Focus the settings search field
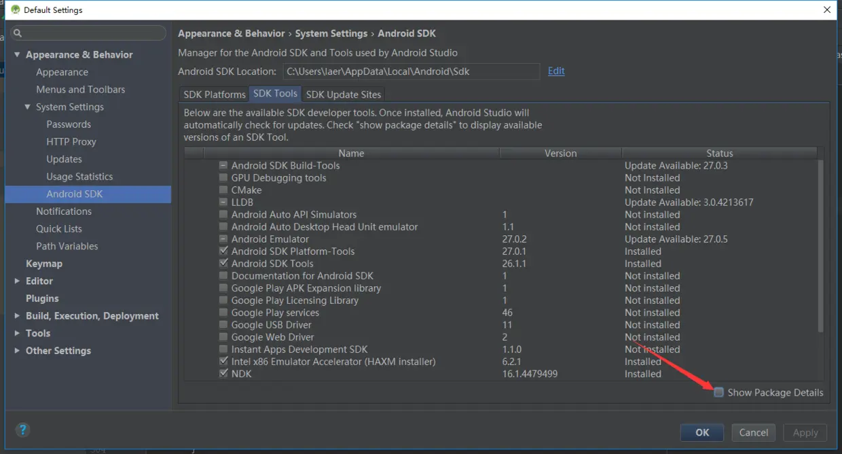 click(x=92, y=33)
